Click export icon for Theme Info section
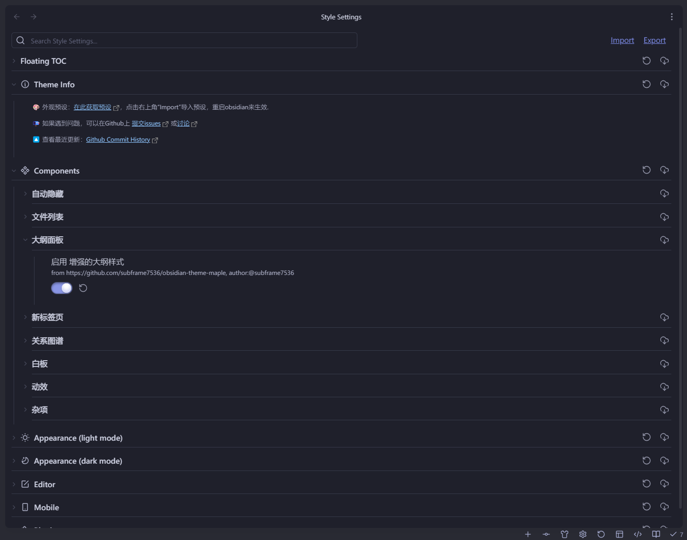687x540 pixels. click(x=664, y=84)
